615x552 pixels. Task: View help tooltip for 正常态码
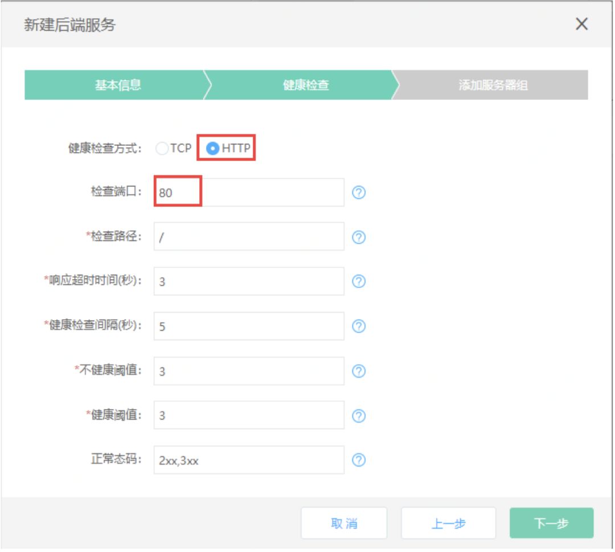(359, 460)
